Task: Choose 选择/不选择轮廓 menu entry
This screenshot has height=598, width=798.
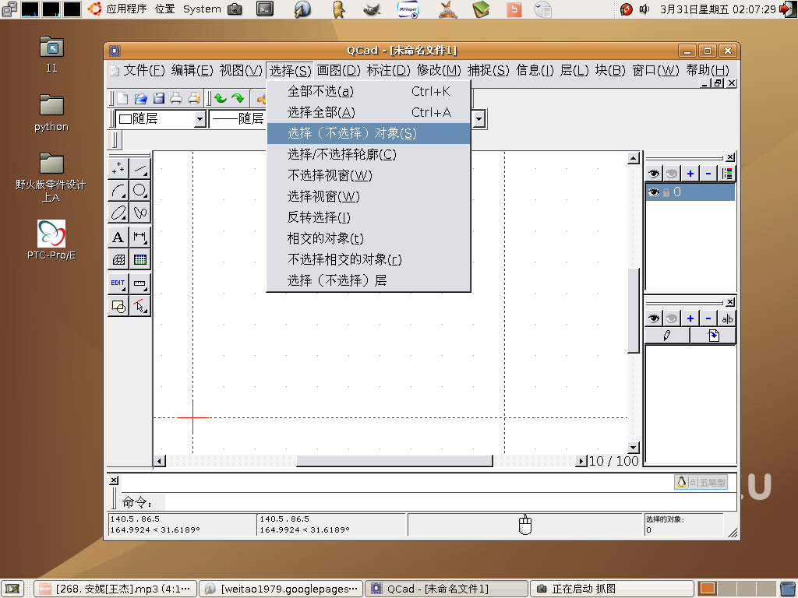Action: click(x=369, y=154)
